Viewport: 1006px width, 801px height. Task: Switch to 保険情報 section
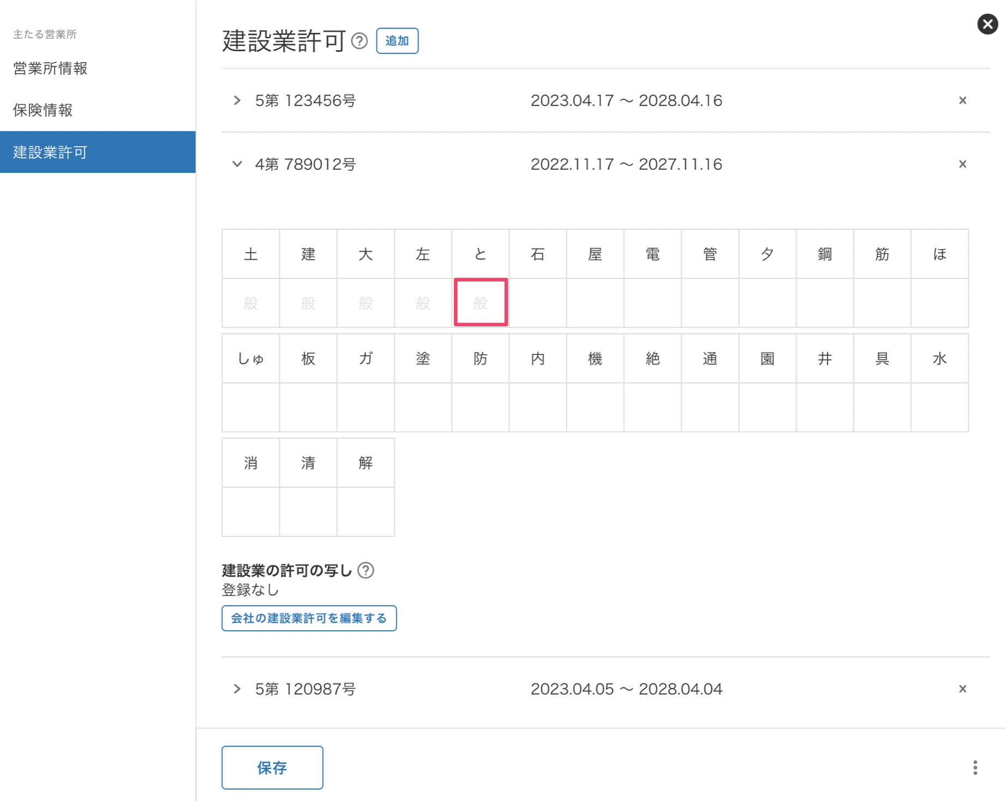click(x=43, y=110)
